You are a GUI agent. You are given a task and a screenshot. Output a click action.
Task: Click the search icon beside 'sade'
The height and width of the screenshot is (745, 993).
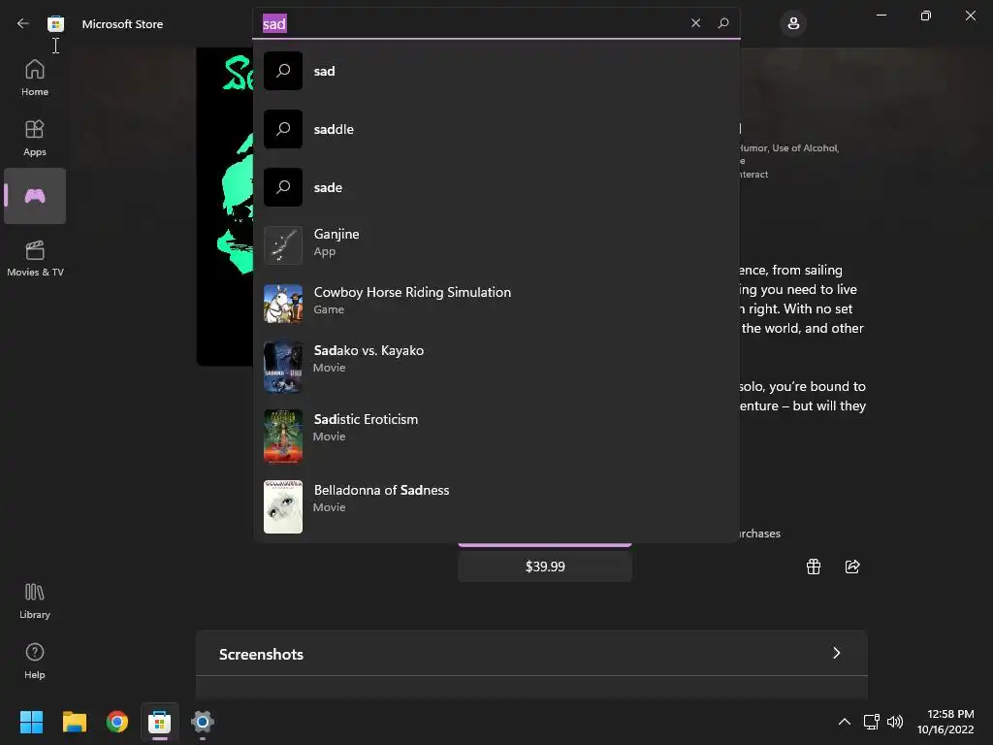tap(283, 187)
